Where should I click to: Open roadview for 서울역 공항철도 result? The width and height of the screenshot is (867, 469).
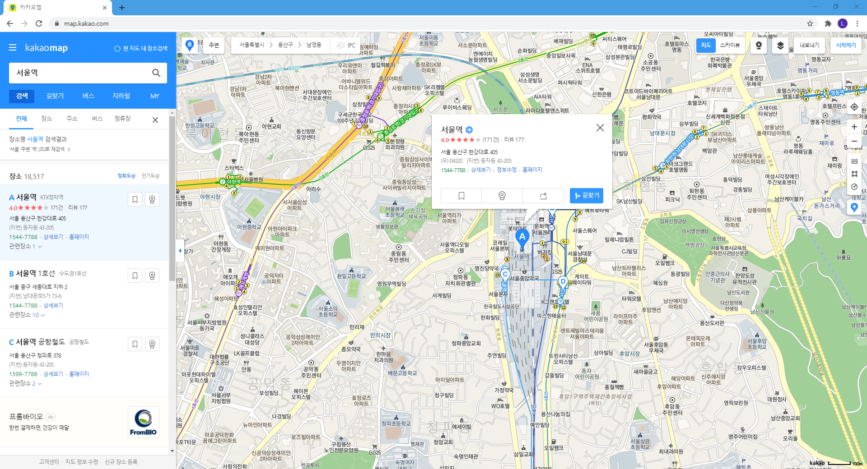pyautogui.click(x=152, y=344)
